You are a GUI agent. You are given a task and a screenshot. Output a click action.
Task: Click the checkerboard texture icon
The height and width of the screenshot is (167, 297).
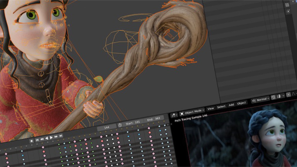pyautogui.click(x=287, y=5)
